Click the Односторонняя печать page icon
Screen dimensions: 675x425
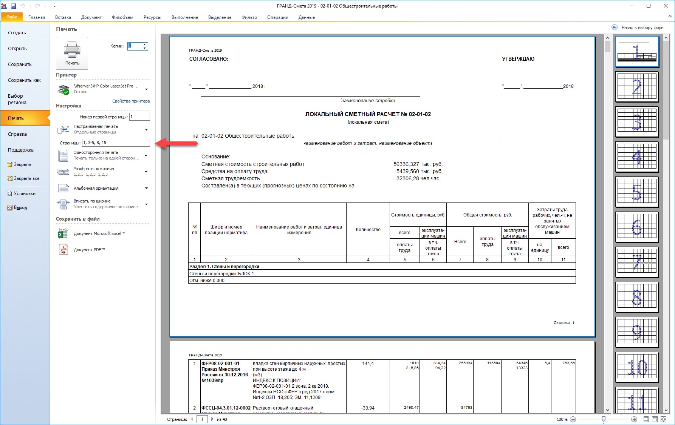63,155
